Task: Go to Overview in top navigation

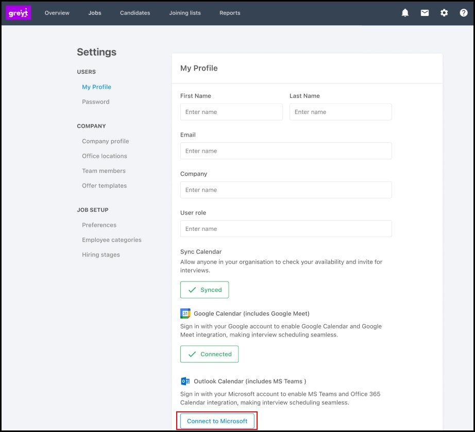Action: tap(57, 13)
